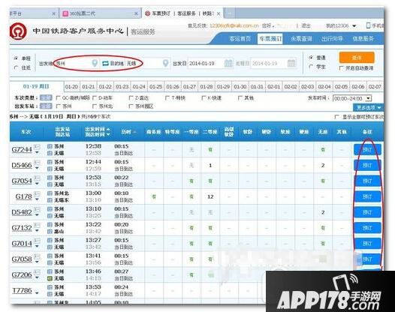Select 单程 one-way radio button
The width and height of the screenshot is (395, 312).
pyautogui.click(x=16, y=58)
